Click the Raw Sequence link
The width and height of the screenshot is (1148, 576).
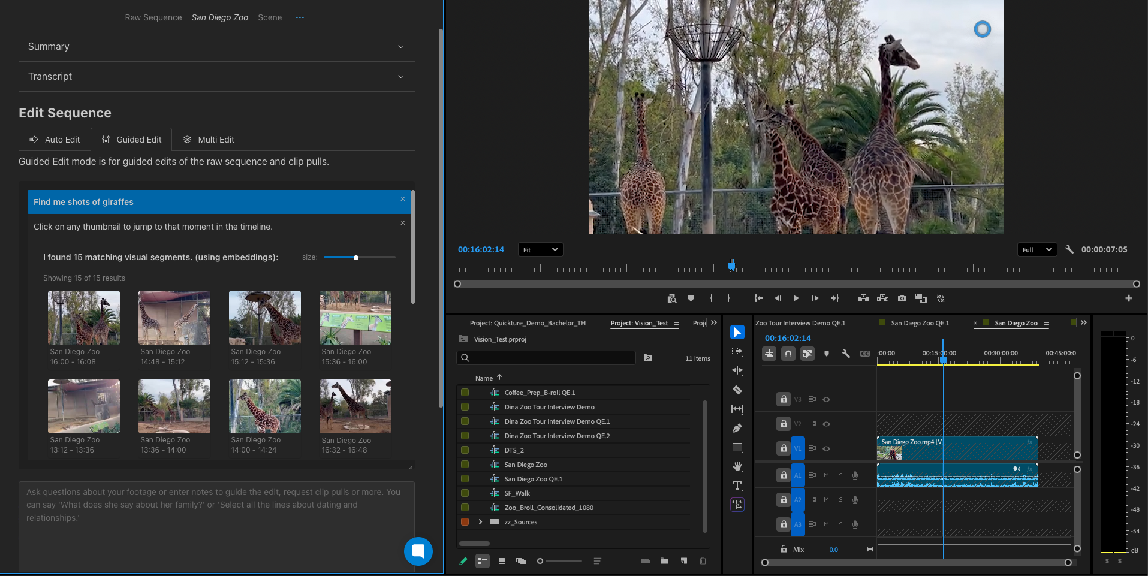[x=153, y=18]
